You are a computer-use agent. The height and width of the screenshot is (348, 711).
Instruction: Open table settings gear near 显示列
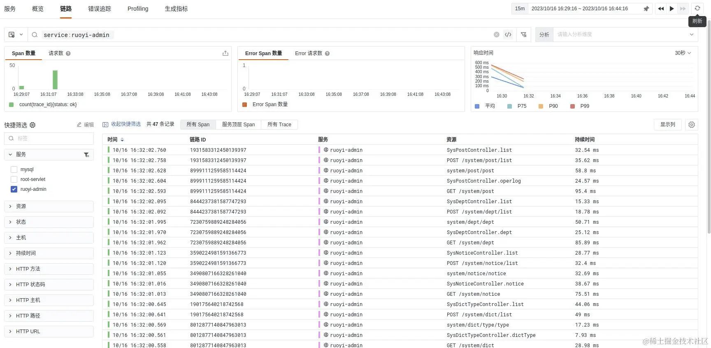(692, 125)
